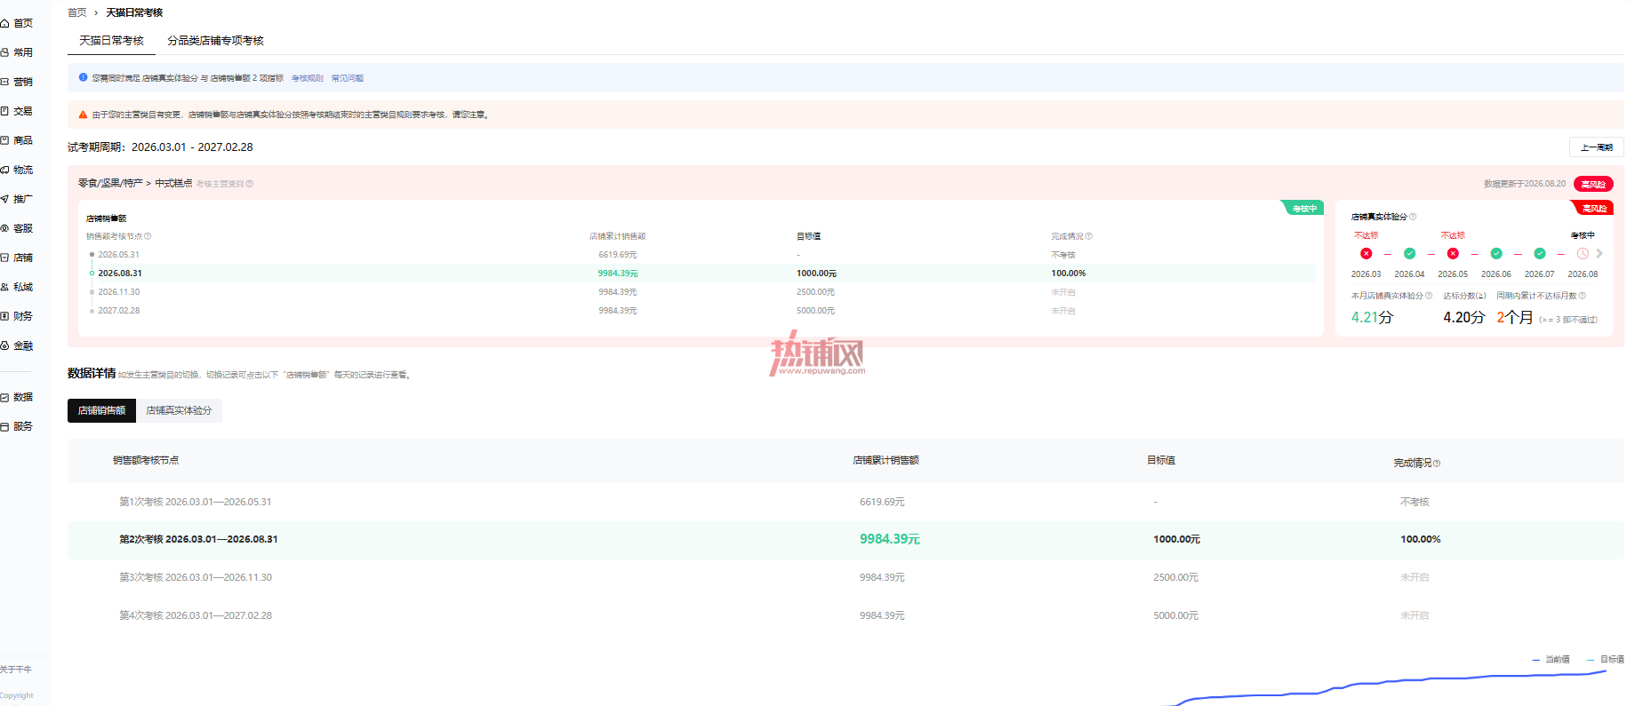Click the red failed status icon for 2026.05
Viewport: 1635px width, 706px height.
1453,254
